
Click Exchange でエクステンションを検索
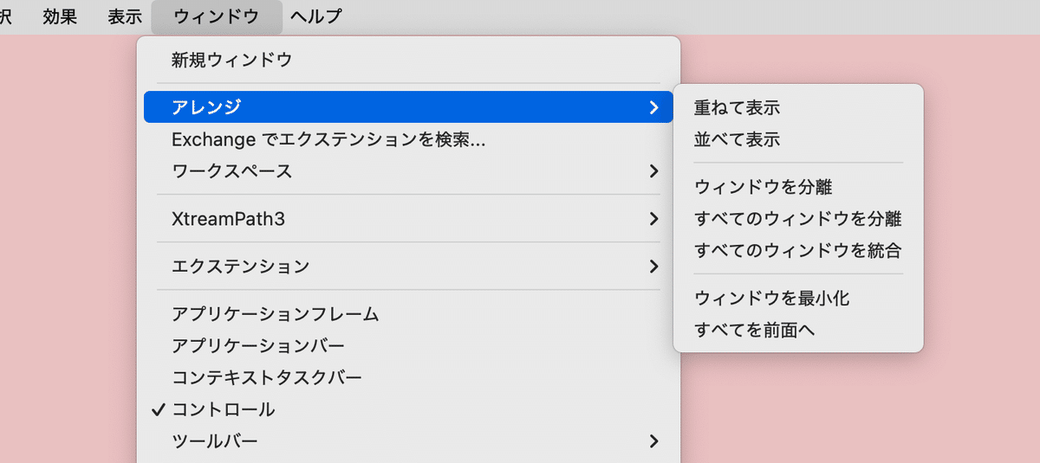tap(328, 139)
